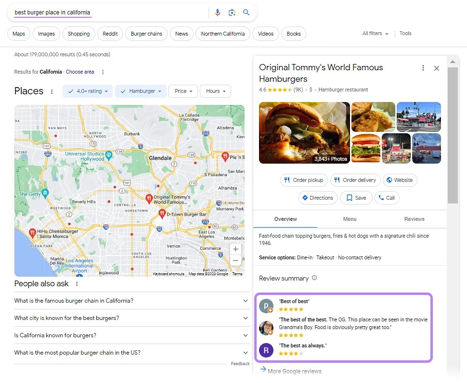Click the Order pickup button
This screenshot has height=383, width=467.
pos(304,180)
